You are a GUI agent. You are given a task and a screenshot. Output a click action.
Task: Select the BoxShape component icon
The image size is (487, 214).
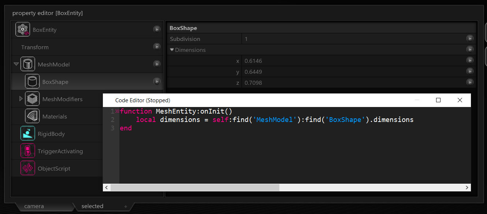(x=32, y=81)
